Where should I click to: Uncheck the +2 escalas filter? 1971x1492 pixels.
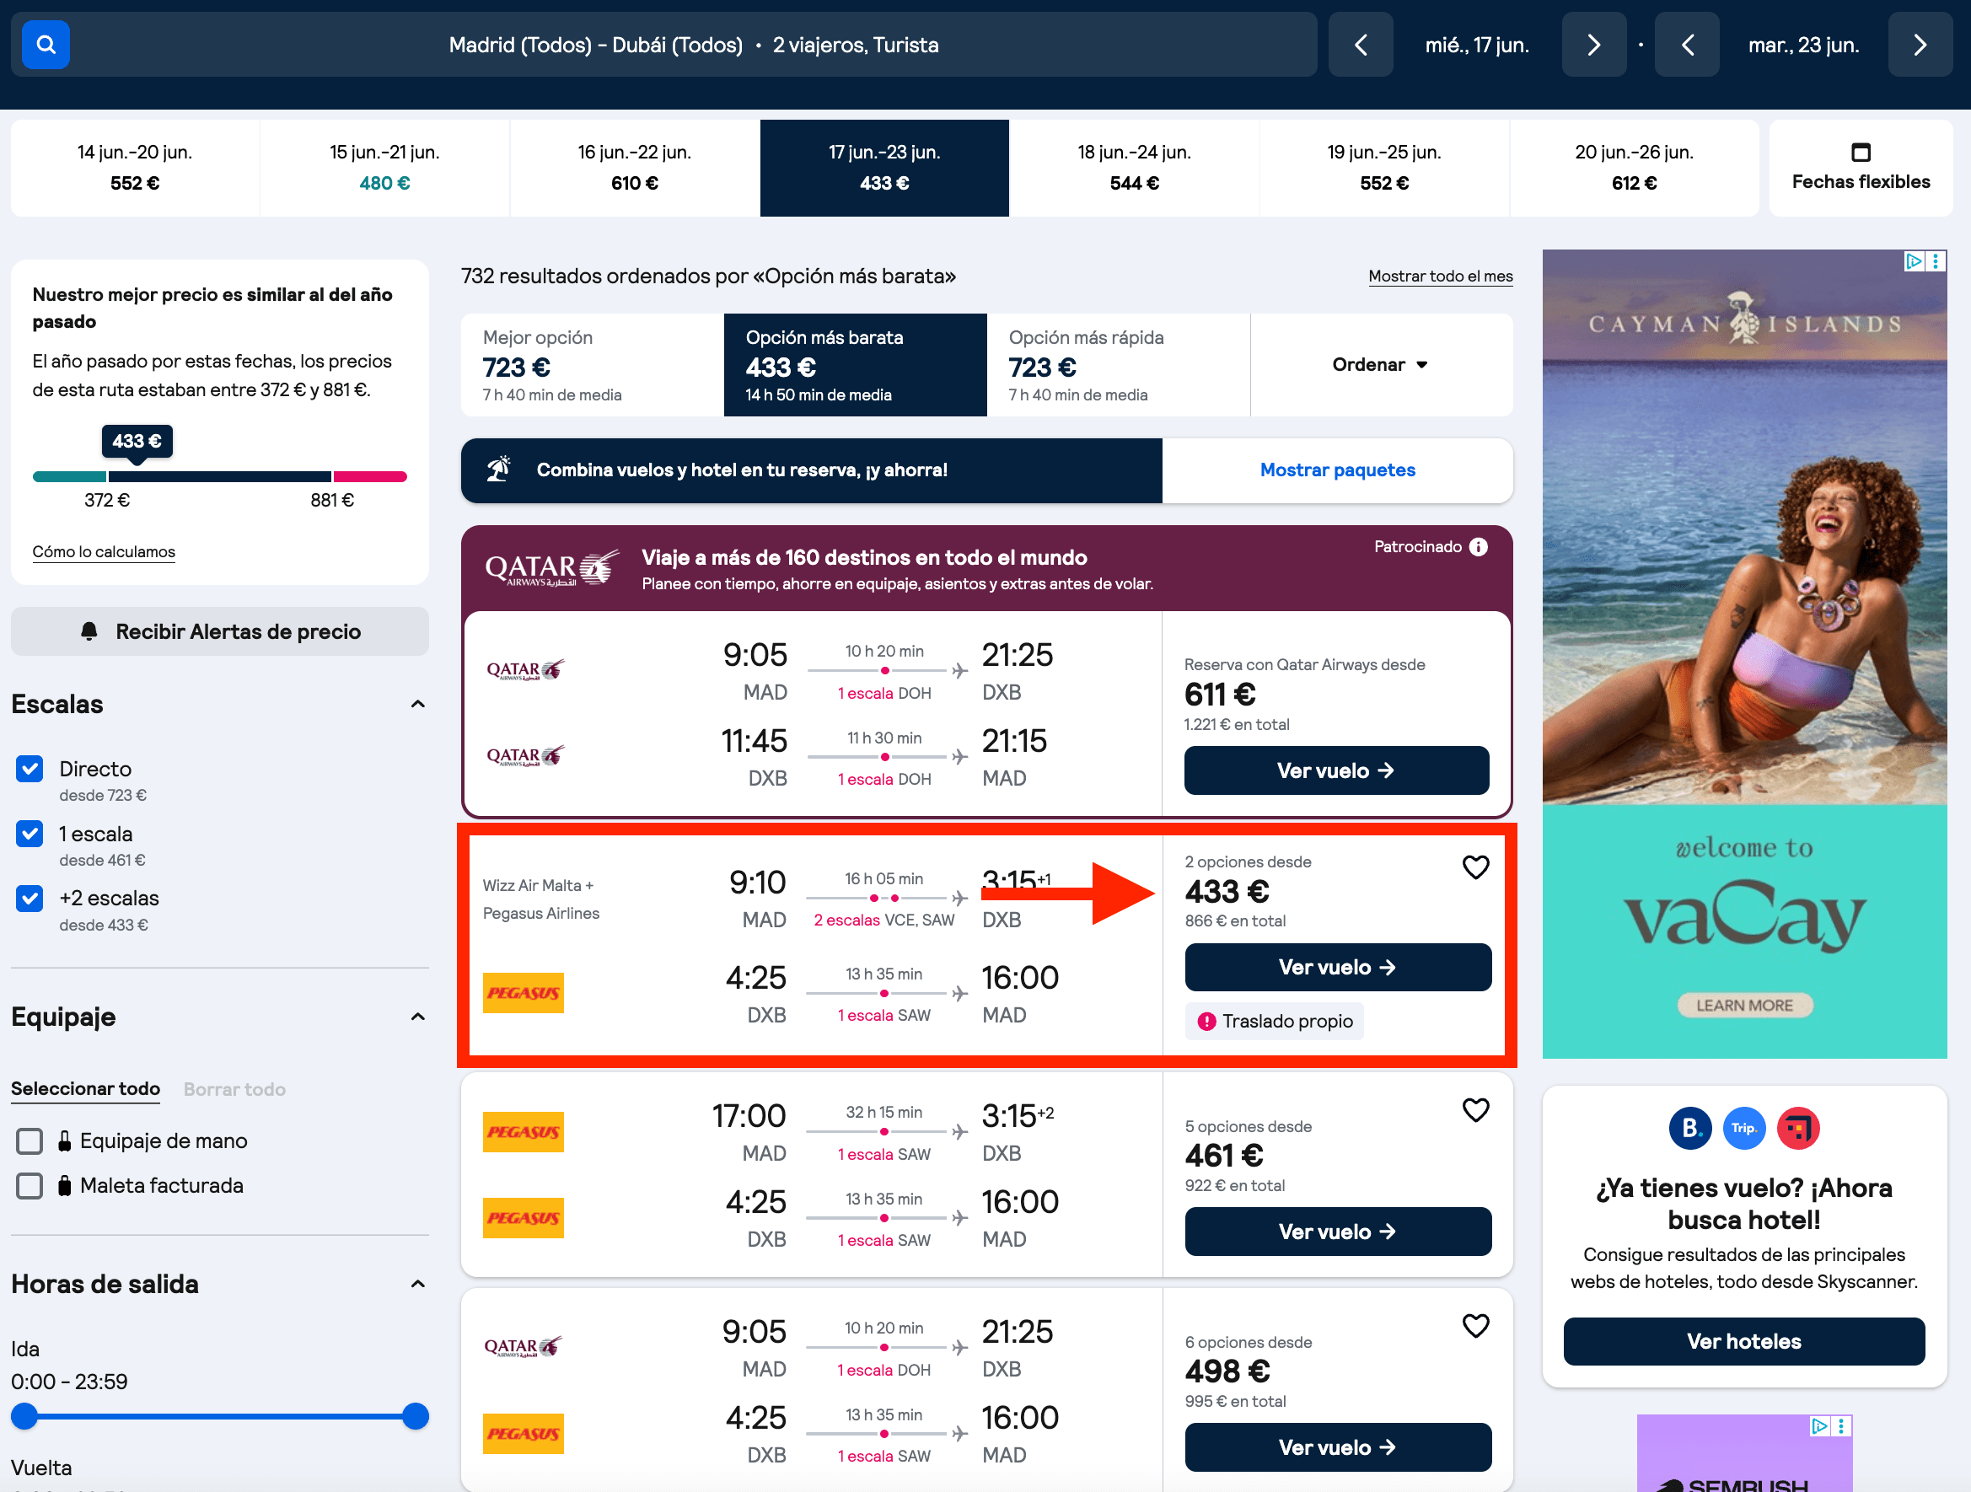(30, 898)
